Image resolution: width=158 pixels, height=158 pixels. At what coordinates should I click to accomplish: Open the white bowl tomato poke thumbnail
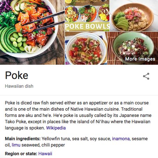[x=86, y=48]
